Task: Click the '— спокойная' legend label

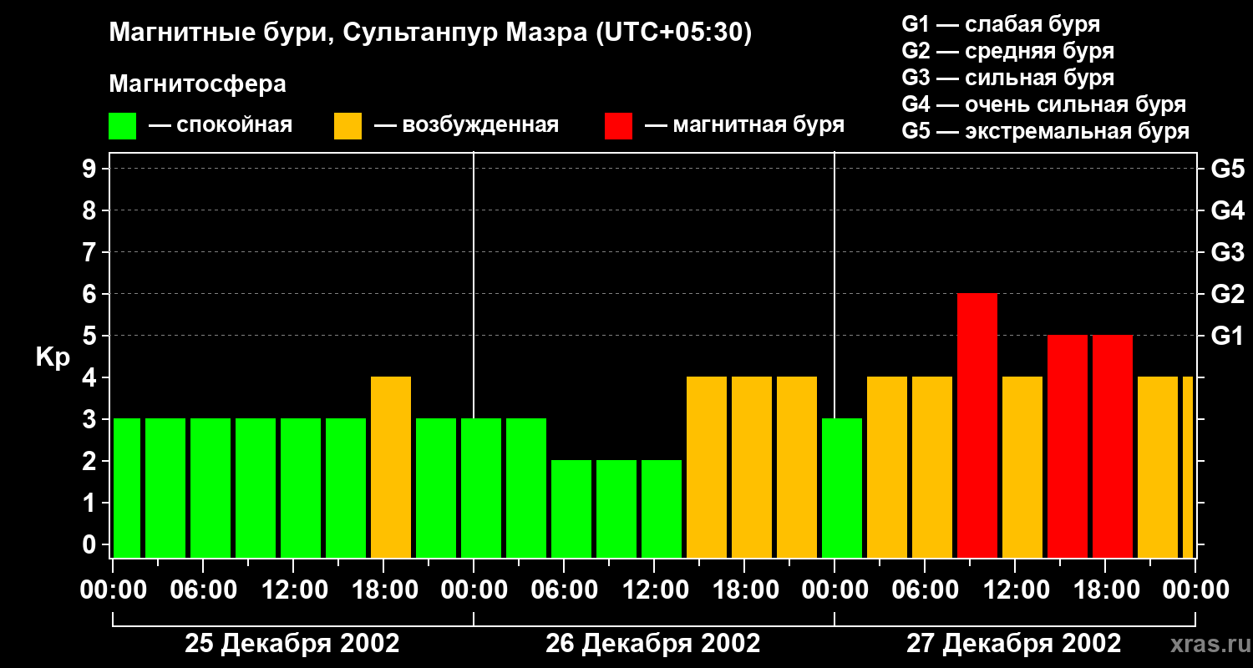Action: [x=221, y=126]
